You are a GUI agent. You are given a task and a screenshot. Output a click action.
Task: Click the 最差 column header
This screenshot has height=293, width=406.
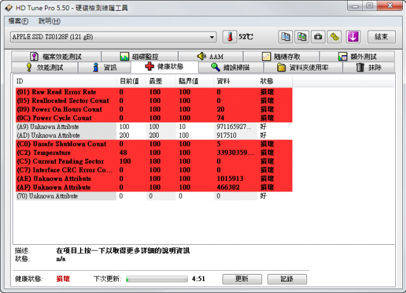tap(160, 81)
